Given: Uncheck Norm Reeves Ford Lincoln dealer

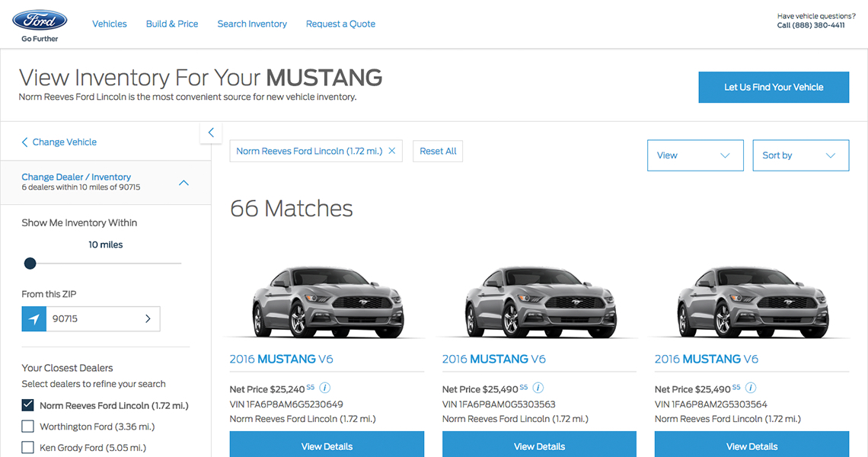Looking at the screenshot, I should tap(28, 405).
